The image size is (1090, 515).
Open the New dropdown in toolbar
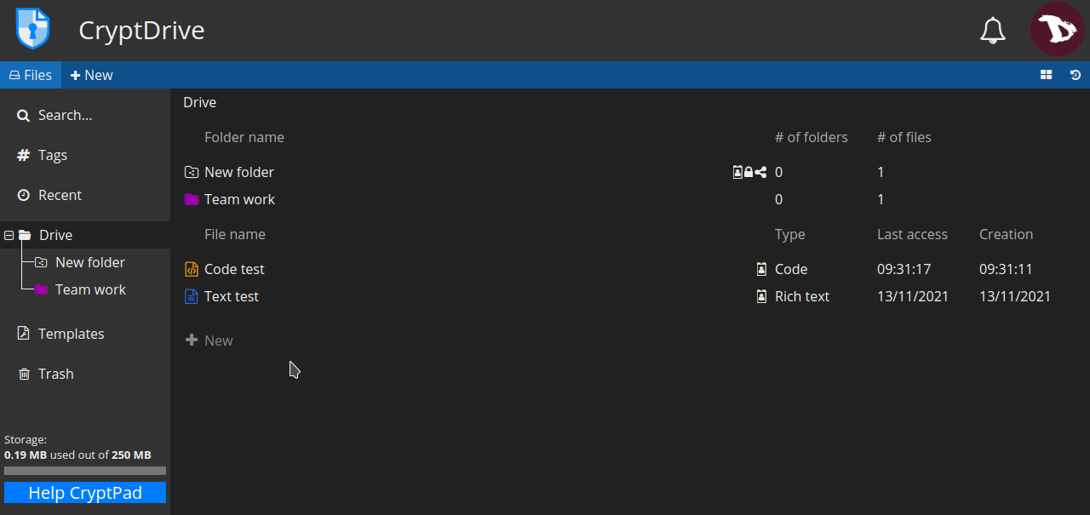(x=91, y=75)
